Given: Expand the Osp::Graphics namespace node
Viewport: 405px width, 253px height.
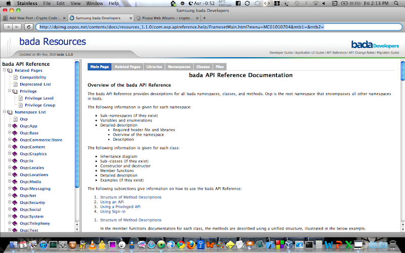Looking at the screenshot, I should 10,153.
